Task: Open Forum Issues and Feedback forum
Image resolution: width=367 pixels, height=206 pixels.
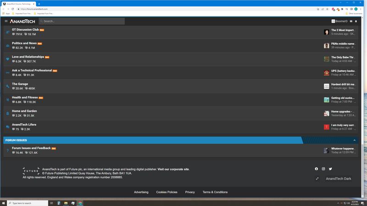Action: [31, 148]
